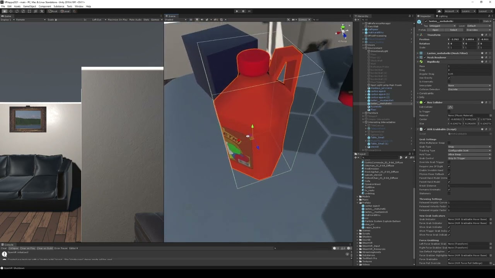The width and height of the screenshot is (495, 278).
Task: Toggle Is Kinematic checkbox
Action: [449, 82]
